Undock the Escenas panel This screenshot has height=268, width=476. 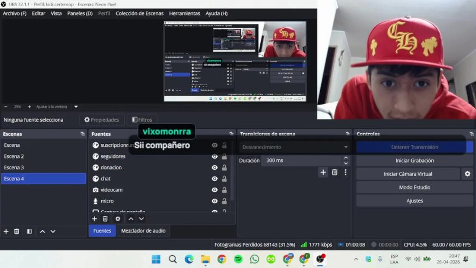(82, 134)
